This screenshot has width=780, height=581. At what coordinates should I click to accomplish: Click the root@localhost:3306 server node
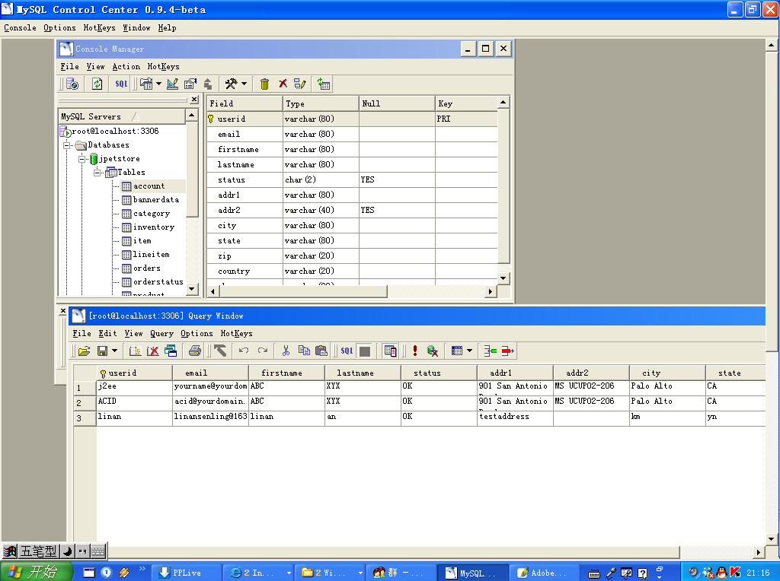click(x=115, y=132)
